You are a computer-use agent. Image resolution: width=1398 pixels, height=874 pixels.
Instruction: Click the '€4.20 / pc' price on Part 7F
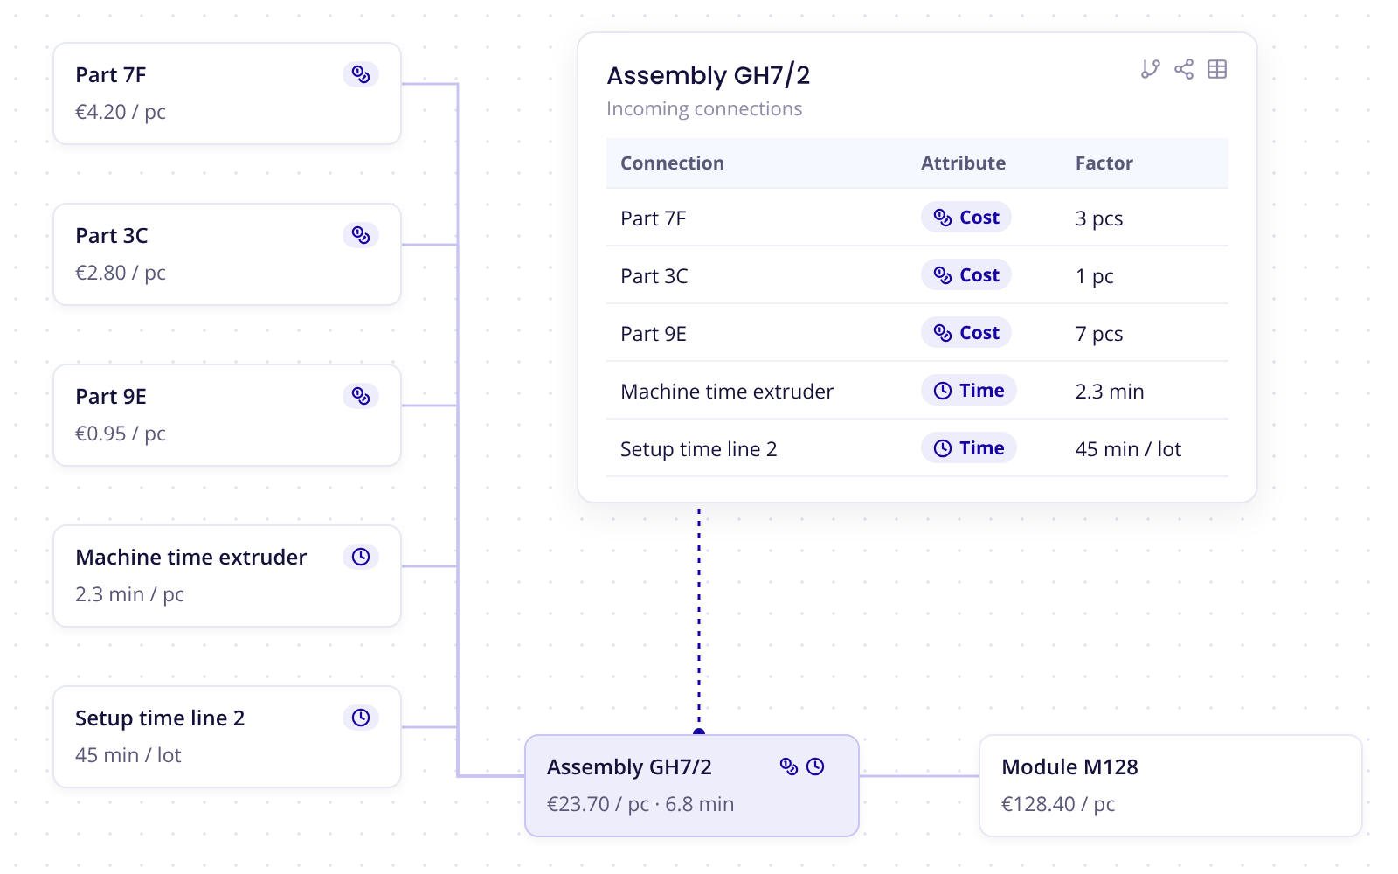tap(121, 112)
